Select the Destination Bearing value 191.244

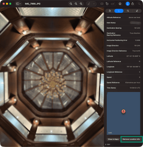[x=137, y=28]
